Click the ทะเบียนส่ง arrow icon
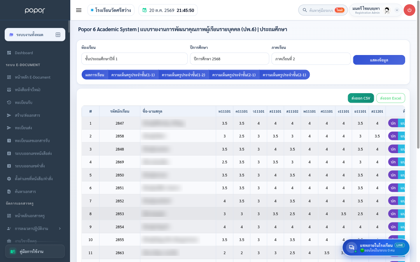Image resolution: width=420 pixels, height=262 pixels. tap(9, 128)
